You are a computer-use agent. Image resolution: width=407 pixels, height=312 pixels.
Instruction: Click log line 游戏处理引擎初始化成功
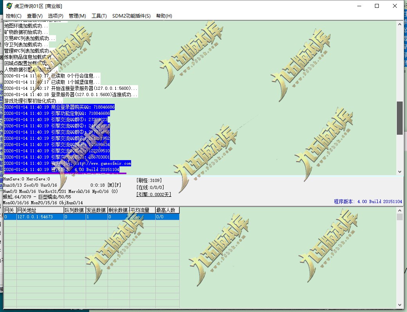pos(33,101)
